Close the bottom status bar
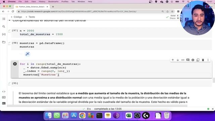The image size is (215, 121). 213,109
